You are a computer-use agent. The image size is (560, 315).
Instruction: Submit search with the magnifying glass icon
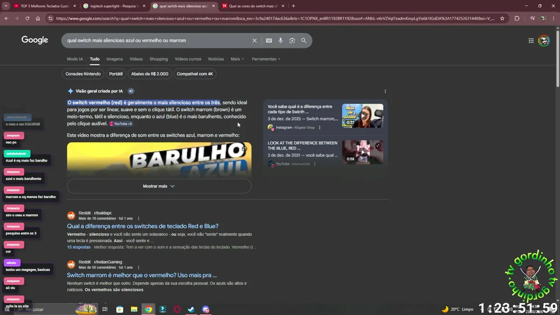pos(304,40)
